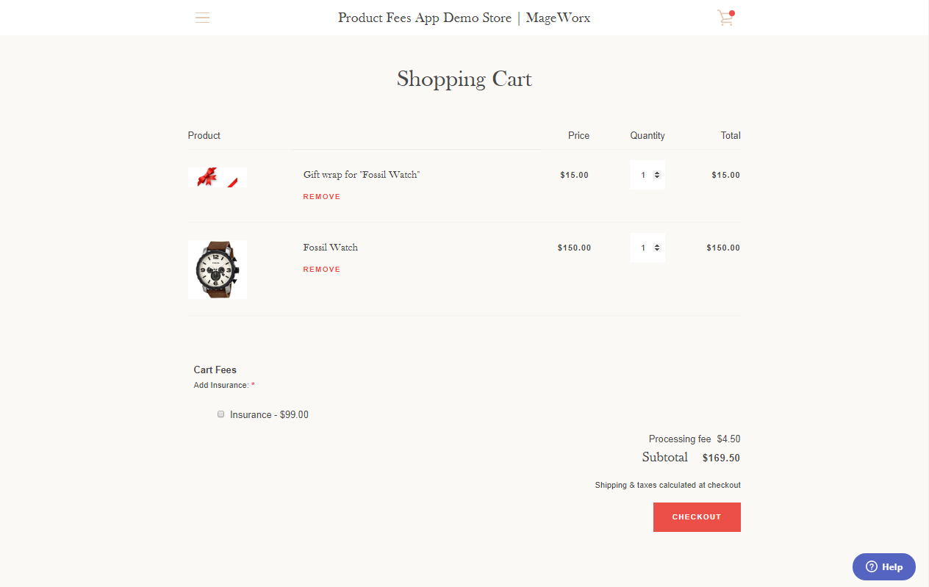Remove the Fossil Watch from cart
Image resolution: width=929 pixels, height=587 pixels.
tap(322, 270)
